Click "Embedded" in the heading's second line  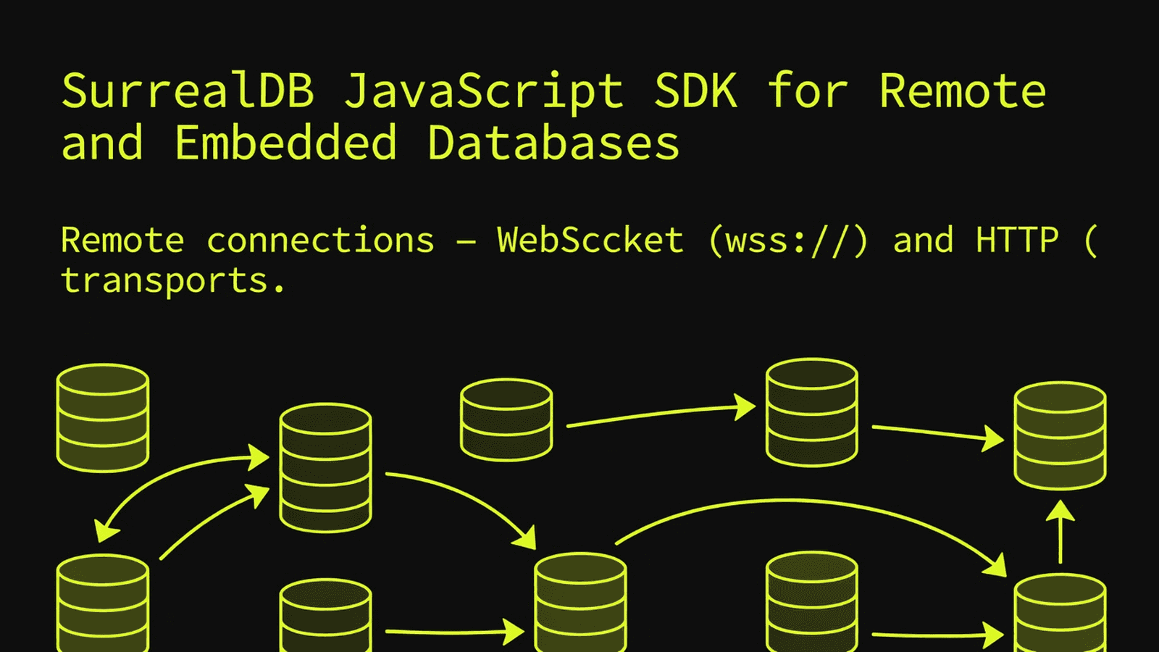[286, 142]
